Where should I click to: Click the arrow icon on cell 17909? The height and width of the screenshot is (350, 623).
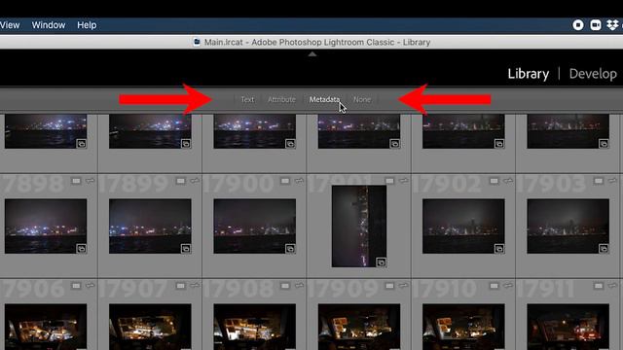point(404,286)
